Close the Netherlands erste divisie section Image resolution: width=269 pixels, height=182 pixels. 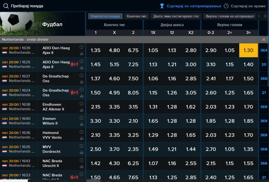(x=264, y=39)
